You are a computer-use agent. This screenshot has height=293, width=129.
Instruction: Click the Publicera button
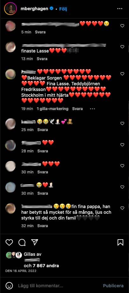pyautogui.click(x=113, y=286)
